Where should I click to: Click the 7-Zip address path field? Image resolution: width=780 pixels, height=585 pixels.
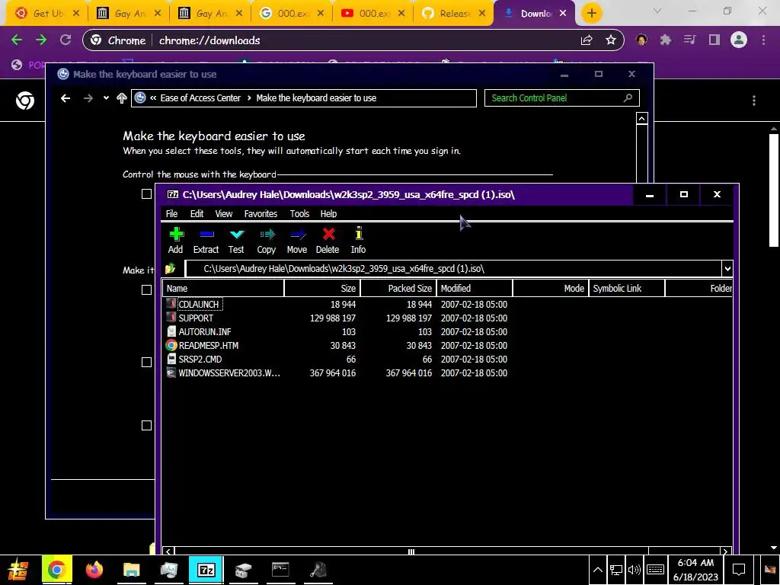click(x=453, y=269)
